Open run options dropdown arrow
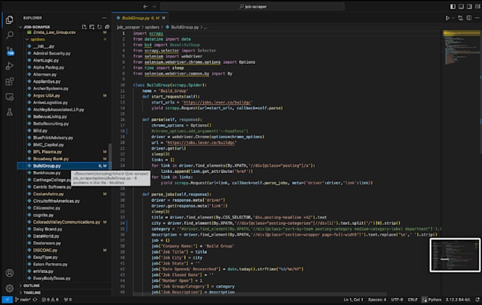The height and width of the screenshot is (305, 482). (453, 18)
